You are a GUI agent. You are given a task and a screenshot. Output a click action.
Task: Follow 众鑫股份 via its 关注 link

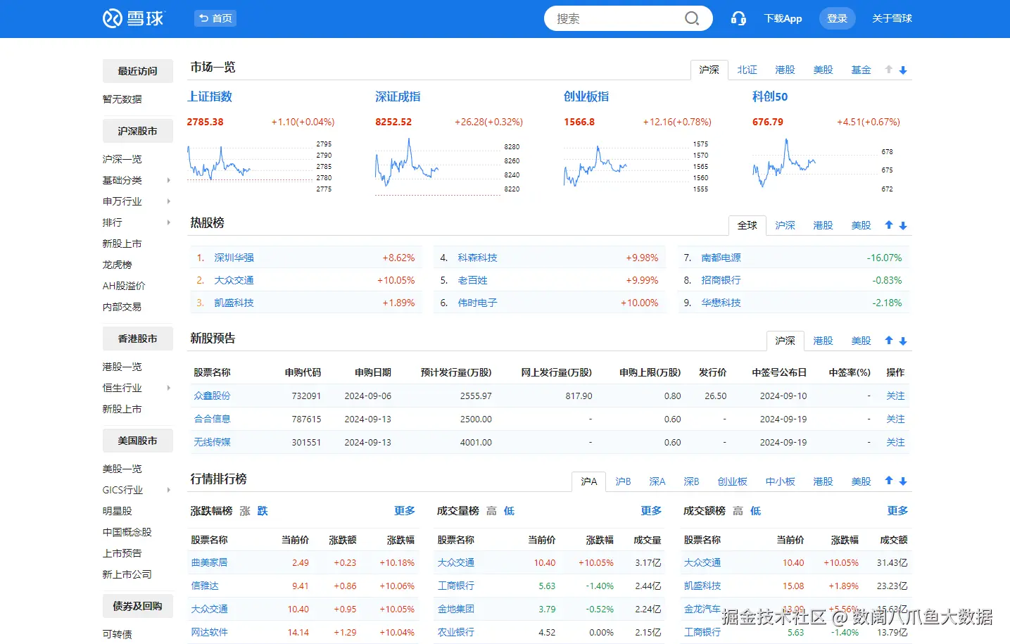coord(895,396)
